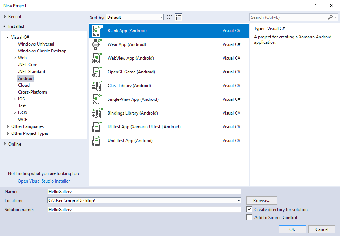This screenshot has width=340, height=236.
Task: Uncheck Create directory for solution
Action: [x=249, y=210]
